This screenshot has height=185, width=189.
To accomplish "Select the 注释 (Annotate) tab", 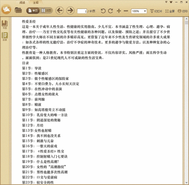I will click(35, 2).
